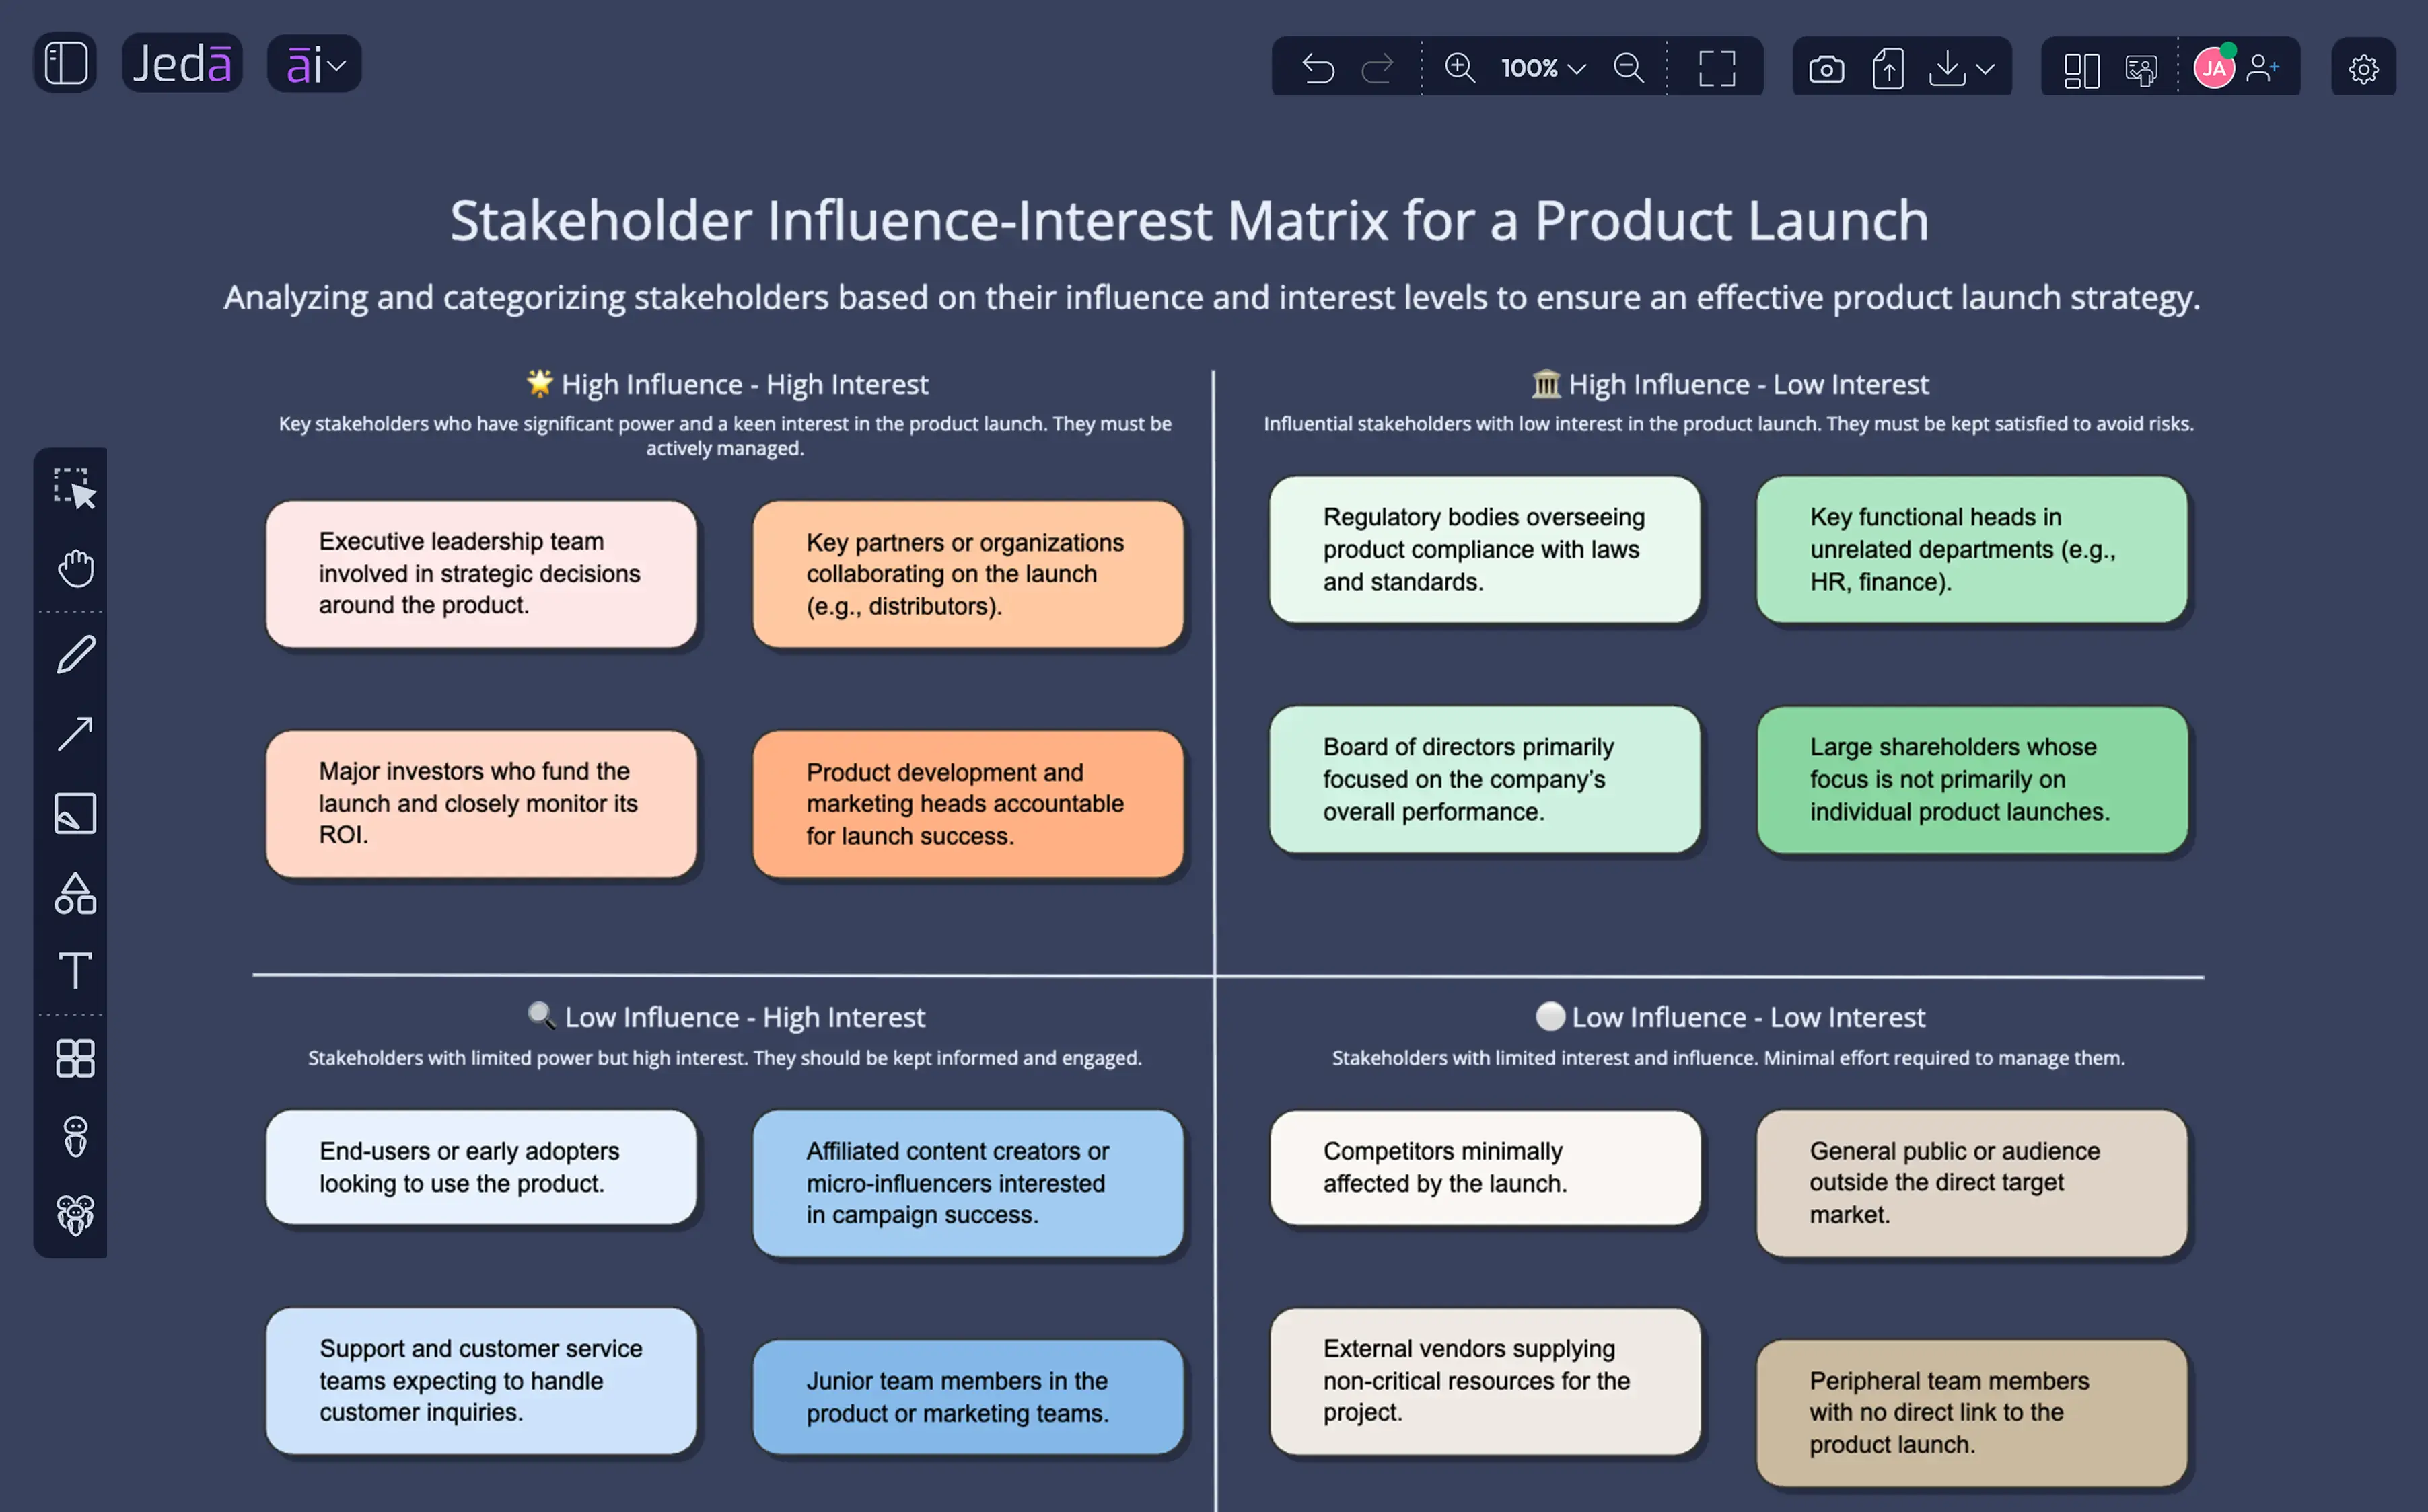Select the sticky note tool
The width and height of the screenshot is (2428, 1512).
coord(75,813)
